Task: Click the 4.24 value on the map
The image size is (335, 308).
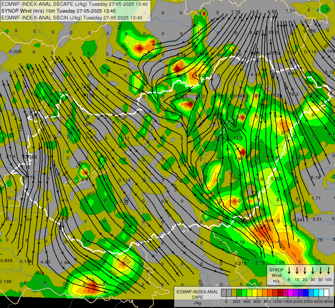Action: (x=297, y=220)
